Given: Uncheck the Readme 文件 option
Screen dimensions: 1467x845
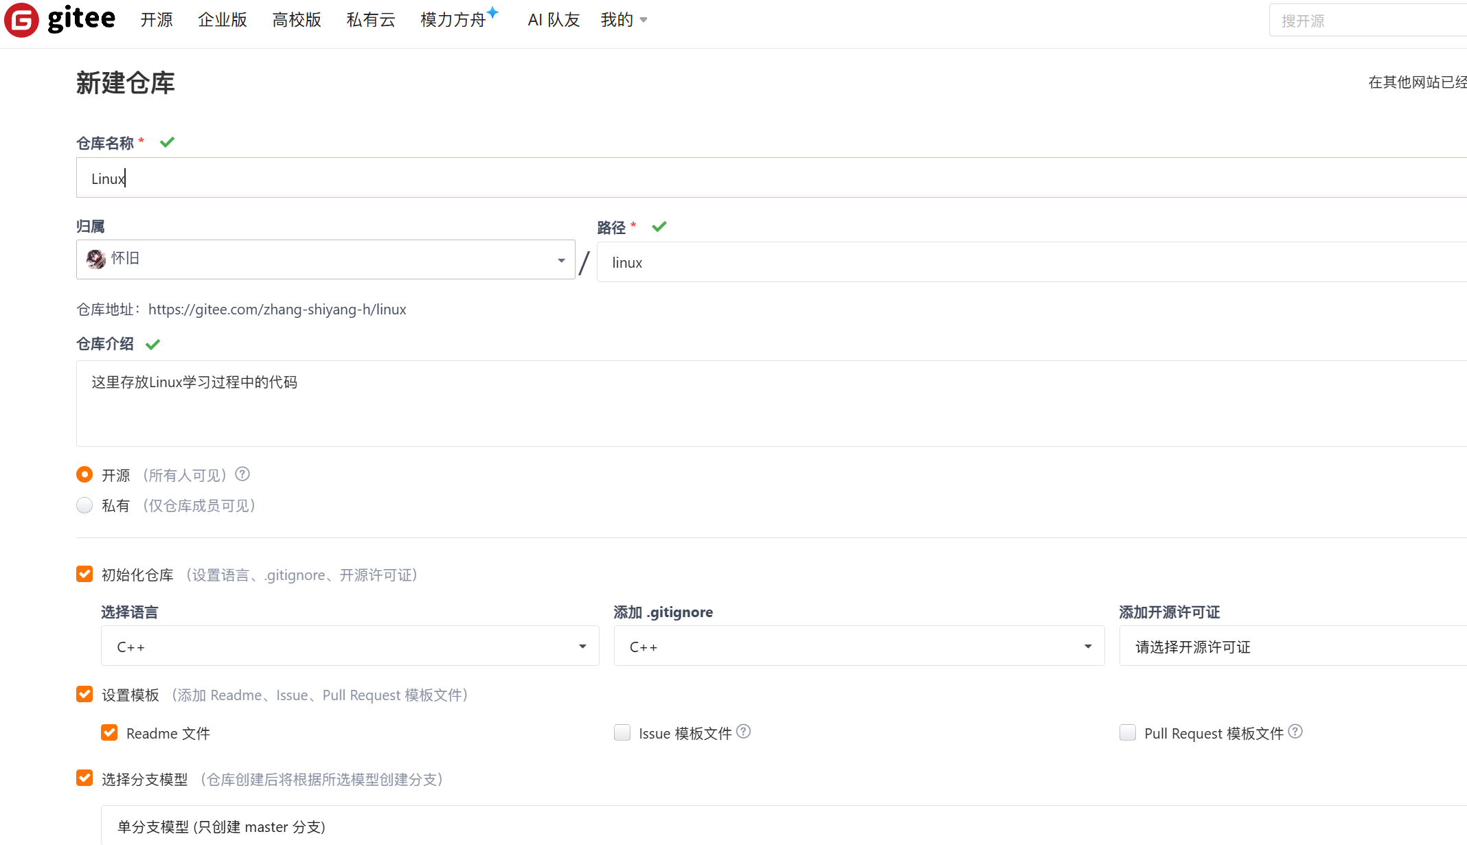Looking at the screenshot, I should [x=109, y=732].
